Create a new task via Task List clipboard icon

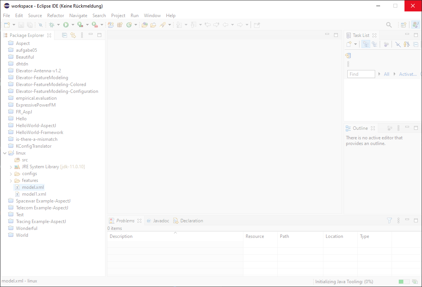pos(349,44)
